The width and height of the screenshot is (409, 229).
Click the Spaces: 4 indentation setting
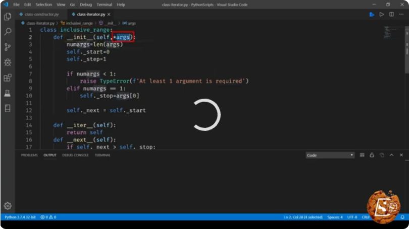click(x=335, y=217)
